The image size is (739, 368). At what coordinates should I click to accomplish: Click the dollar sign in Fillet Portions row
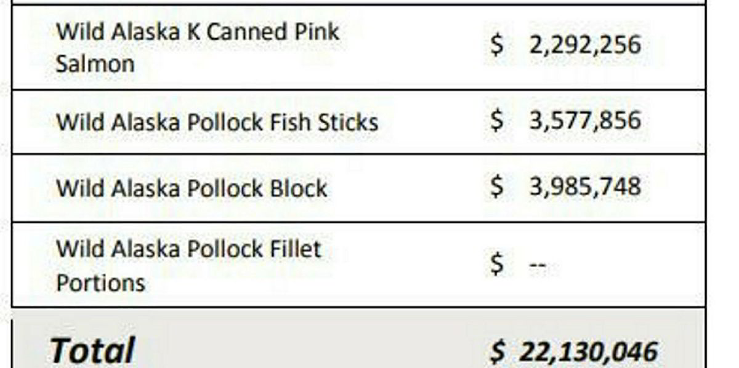pyautogui.click(x=496, y=265)
